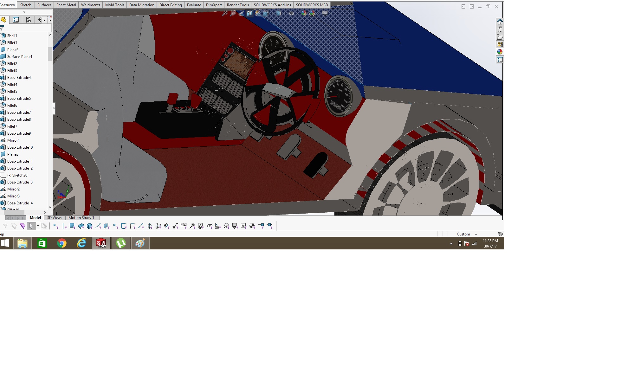Activate the Section View tool

[249, 13]
